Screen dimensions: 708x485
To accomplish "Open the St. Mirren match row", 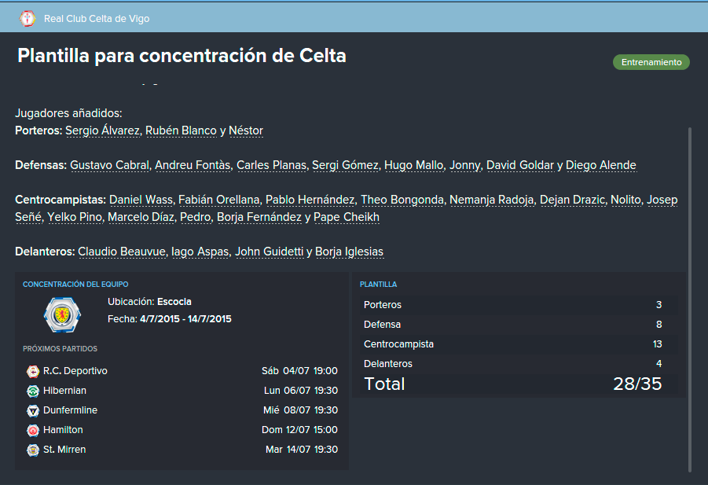I will 182,450.
